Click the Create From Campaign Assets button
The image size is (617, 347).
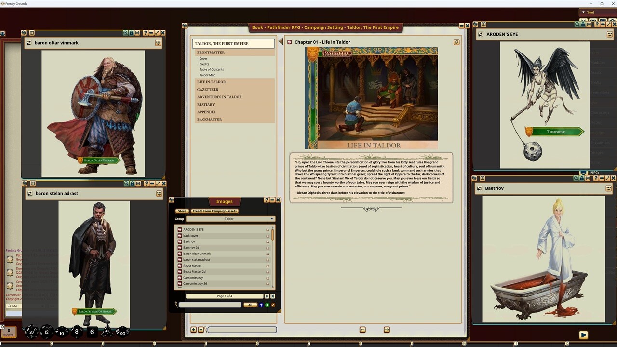click(x=214, y=211)
